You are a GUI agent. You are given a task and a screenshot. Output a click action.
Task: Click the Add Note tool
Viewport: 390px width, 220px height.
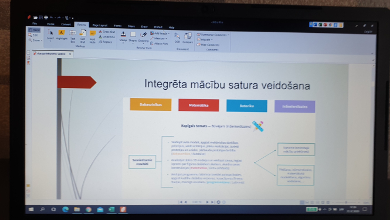point(93,37)
